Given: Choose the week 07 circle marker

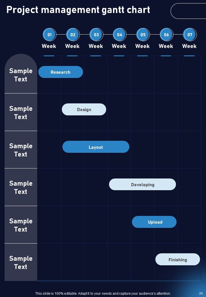Looking at the screenshot, I should coord(190,35).
